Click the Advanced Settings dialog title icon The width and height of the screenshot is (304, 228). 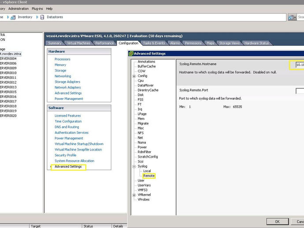[x=131, y=53]
